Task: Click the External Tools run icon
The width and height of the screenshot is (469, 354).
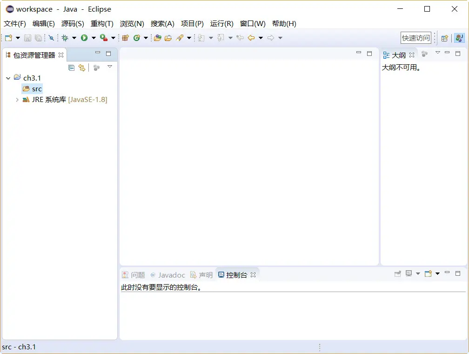Action: [x=103, y=38]
